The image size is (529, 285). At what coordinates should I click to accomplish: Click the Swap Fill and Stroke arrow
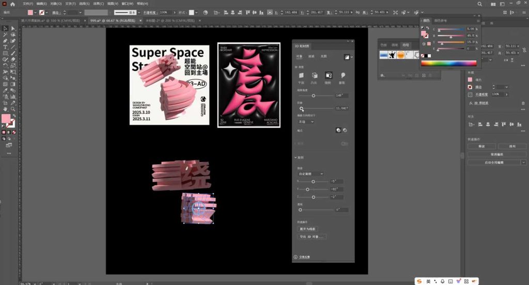click(14, 116)
